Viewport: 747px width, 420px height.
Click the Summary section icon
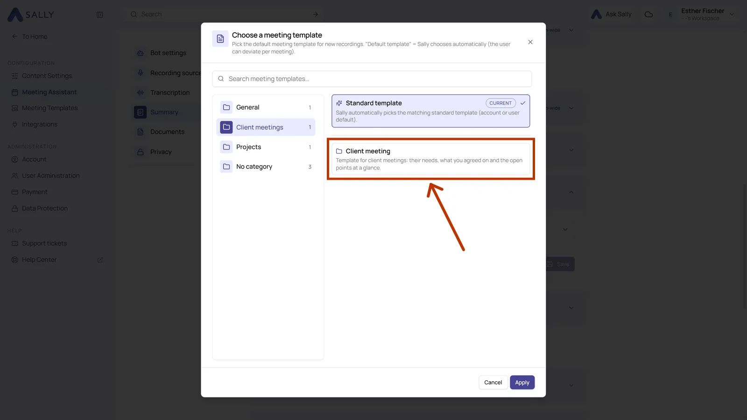pyautogui.click(x=140, y=112)
